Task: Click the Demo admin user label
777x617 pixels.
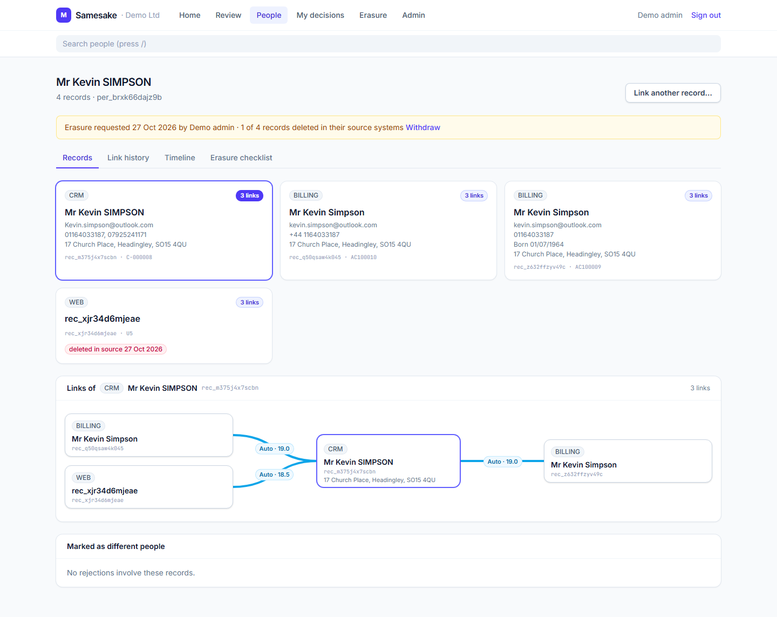Action: 660,15
